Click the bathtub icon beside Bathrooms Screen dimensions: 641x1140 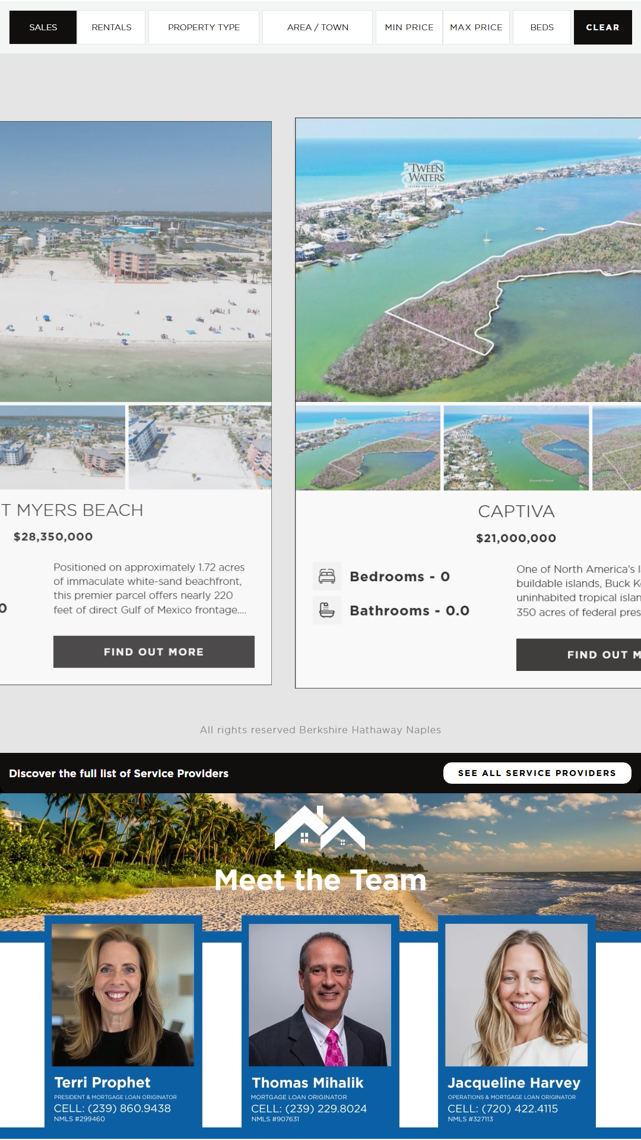coord(327,610)
